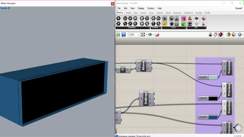Open the Help menu
The height and width of the screenshot is (137, 244).
[x=159, y=8]
